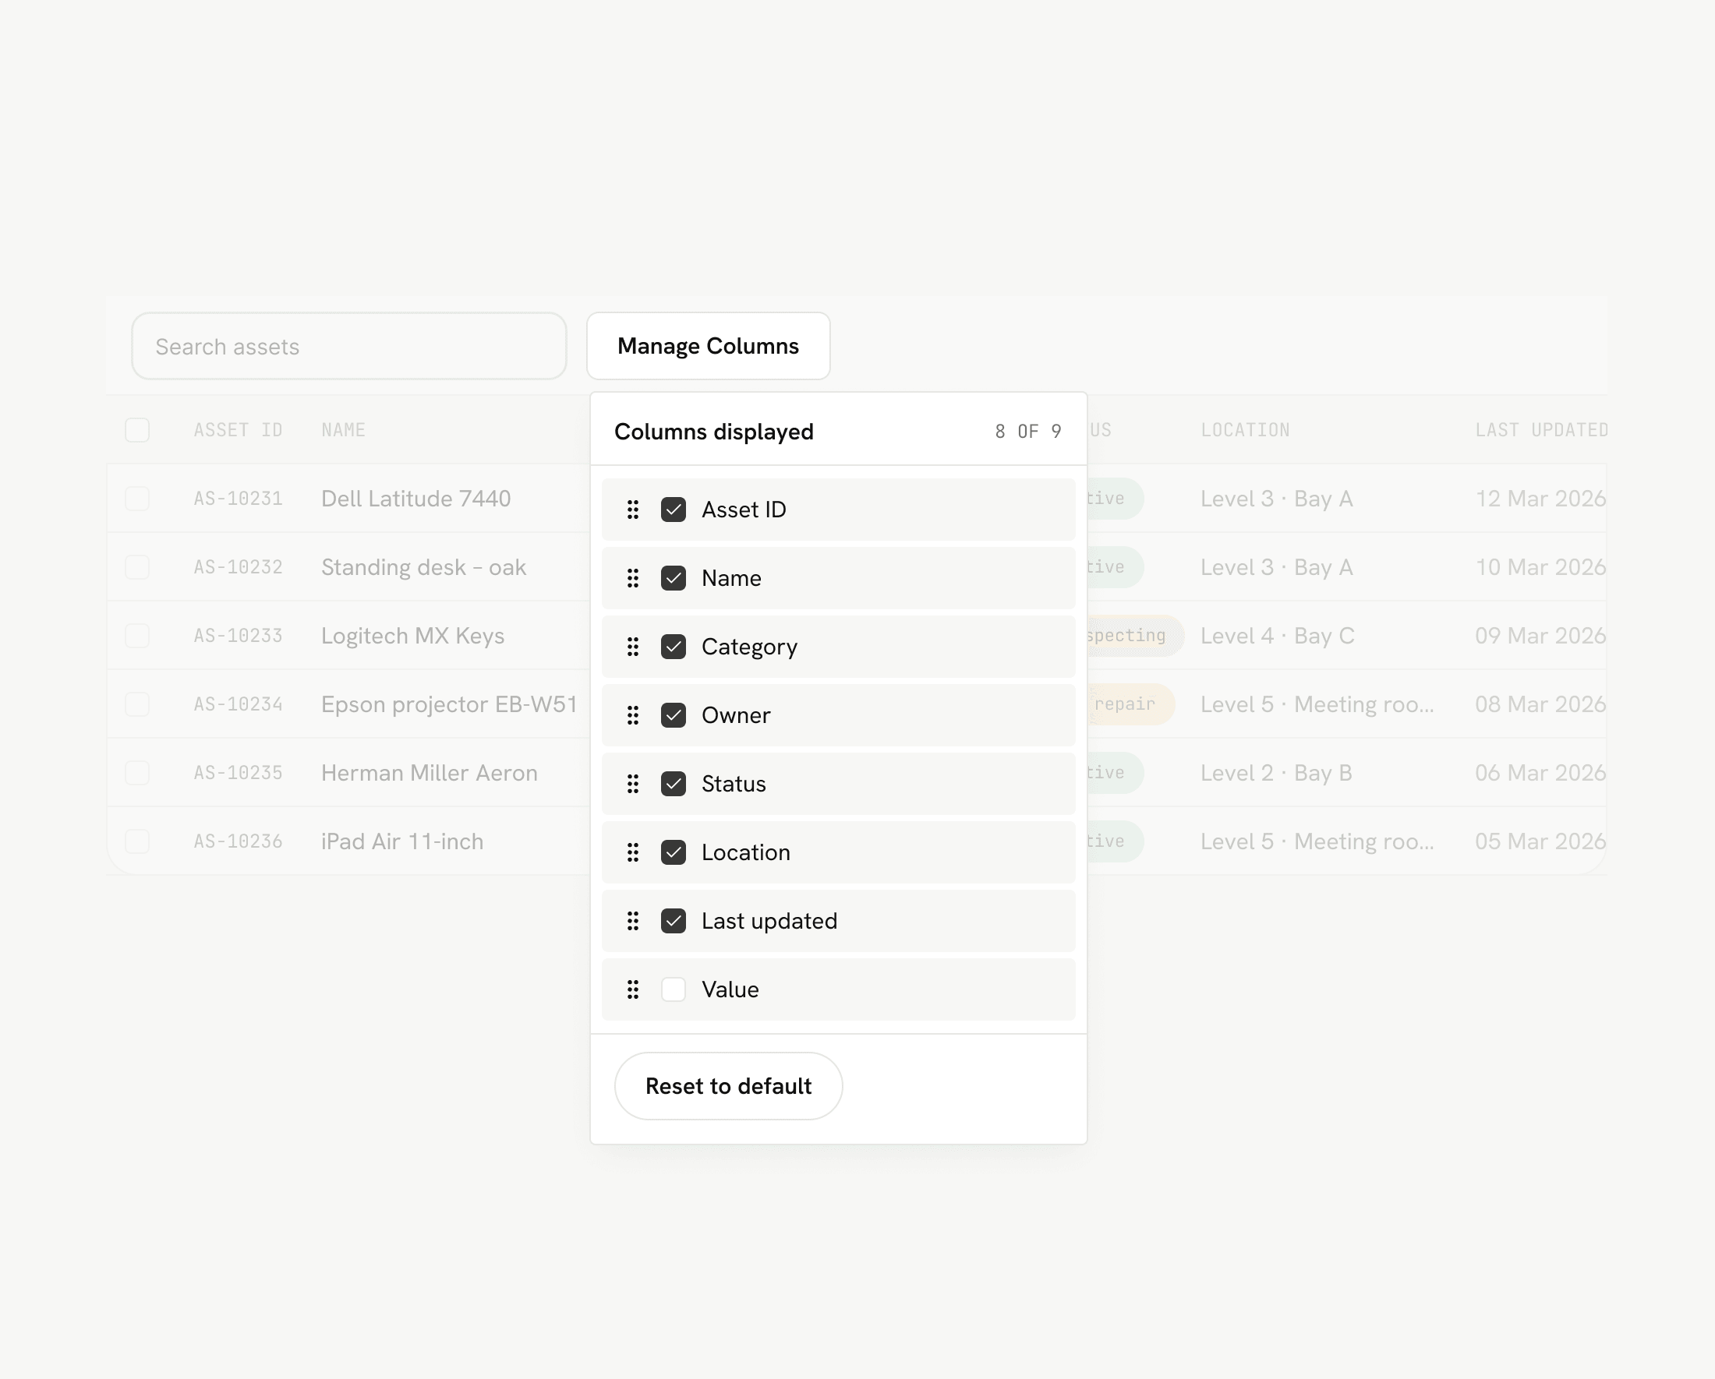Screen dimensions: 1715x1379
Task: Uncheck the Owner column checkbox
Action: click(673, 715)
